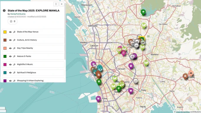
Task: Click the info icon beside the map title
Action: [x=4, y=11]
